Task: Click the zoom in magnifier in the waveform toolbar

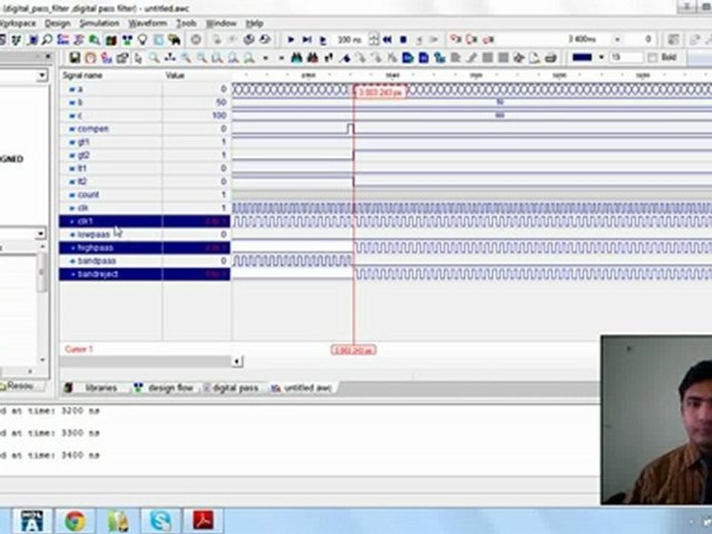Action: (185, 58)
